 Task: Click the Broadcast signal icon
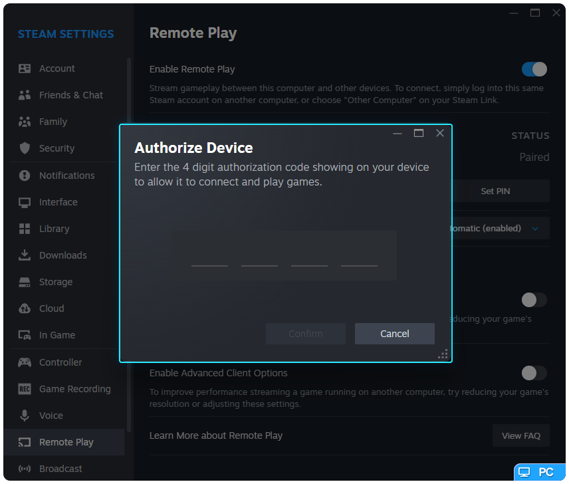(x=25, y=469)
